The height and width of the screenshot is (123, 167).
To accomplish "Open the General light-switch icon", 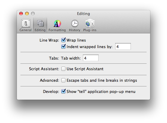I will click(26, 23).
